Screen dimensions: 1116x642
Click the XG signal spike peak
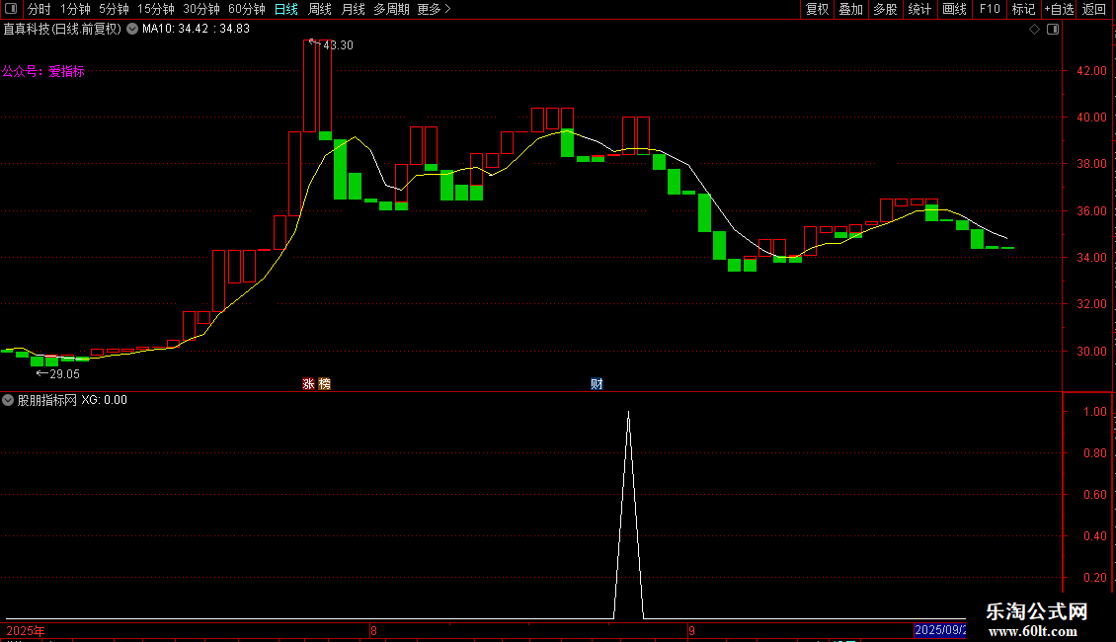(628, 413)
